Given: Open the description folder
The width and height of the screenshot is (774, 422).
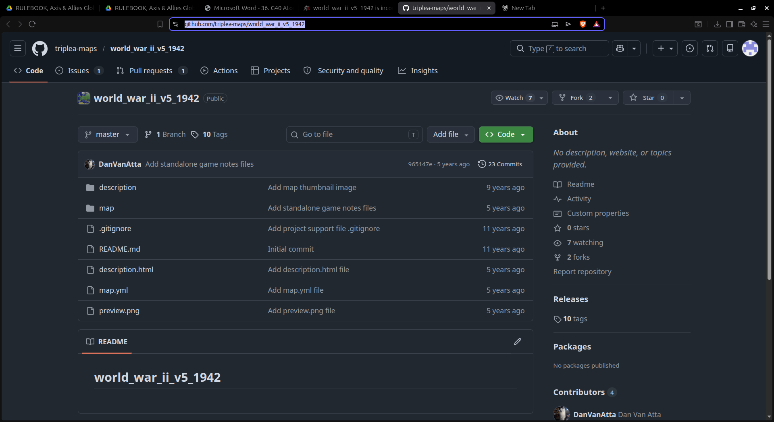Looking at the screenshot, I should (x=117, y=188).
